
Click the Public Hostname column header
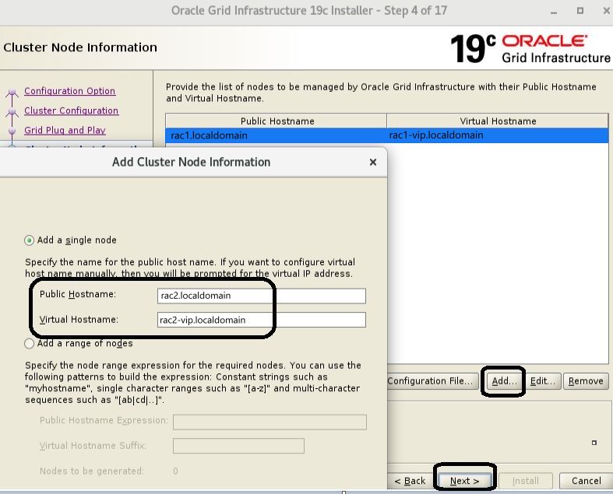277,121
